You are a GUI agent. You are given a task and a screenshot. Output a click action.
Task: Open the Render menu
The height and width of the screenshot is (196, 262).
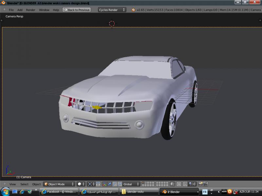(x=30, y=10)
